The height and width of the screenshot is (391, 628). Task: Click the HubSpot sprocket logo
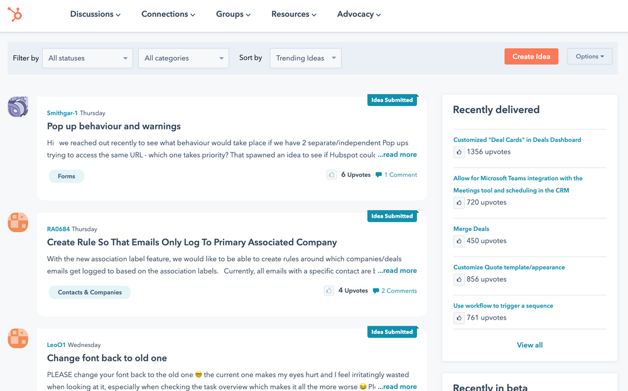coord(15,14)
